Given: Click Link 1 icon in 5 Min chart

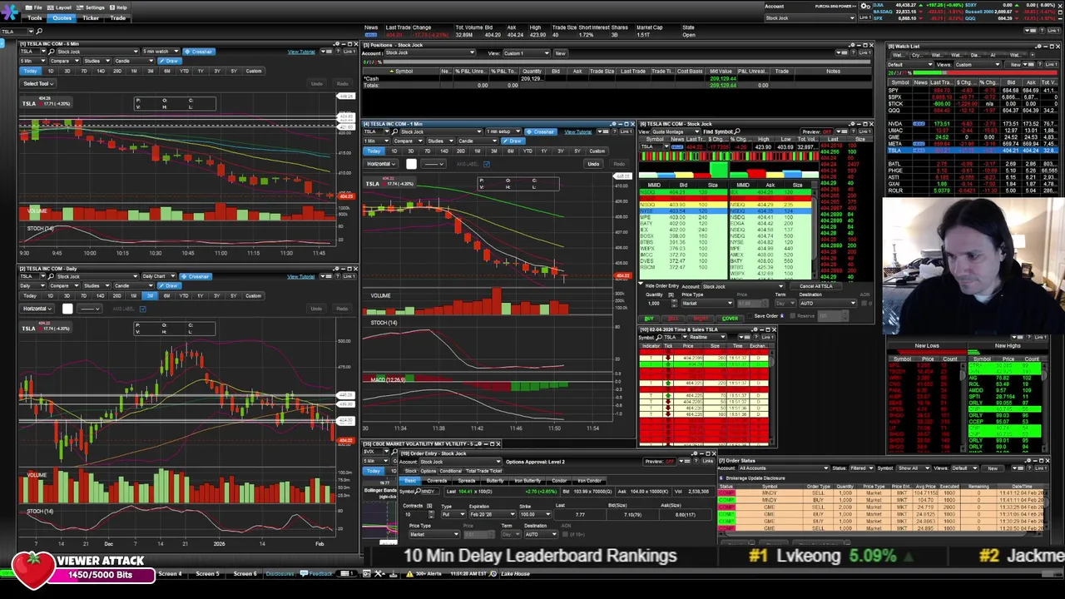Looking at the screenshot, I should (x=349, y=52).
